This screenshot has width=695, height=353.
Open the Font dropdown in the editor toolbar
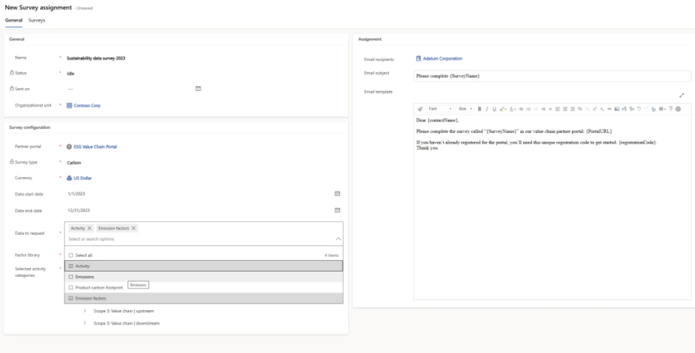pos(440,109)
